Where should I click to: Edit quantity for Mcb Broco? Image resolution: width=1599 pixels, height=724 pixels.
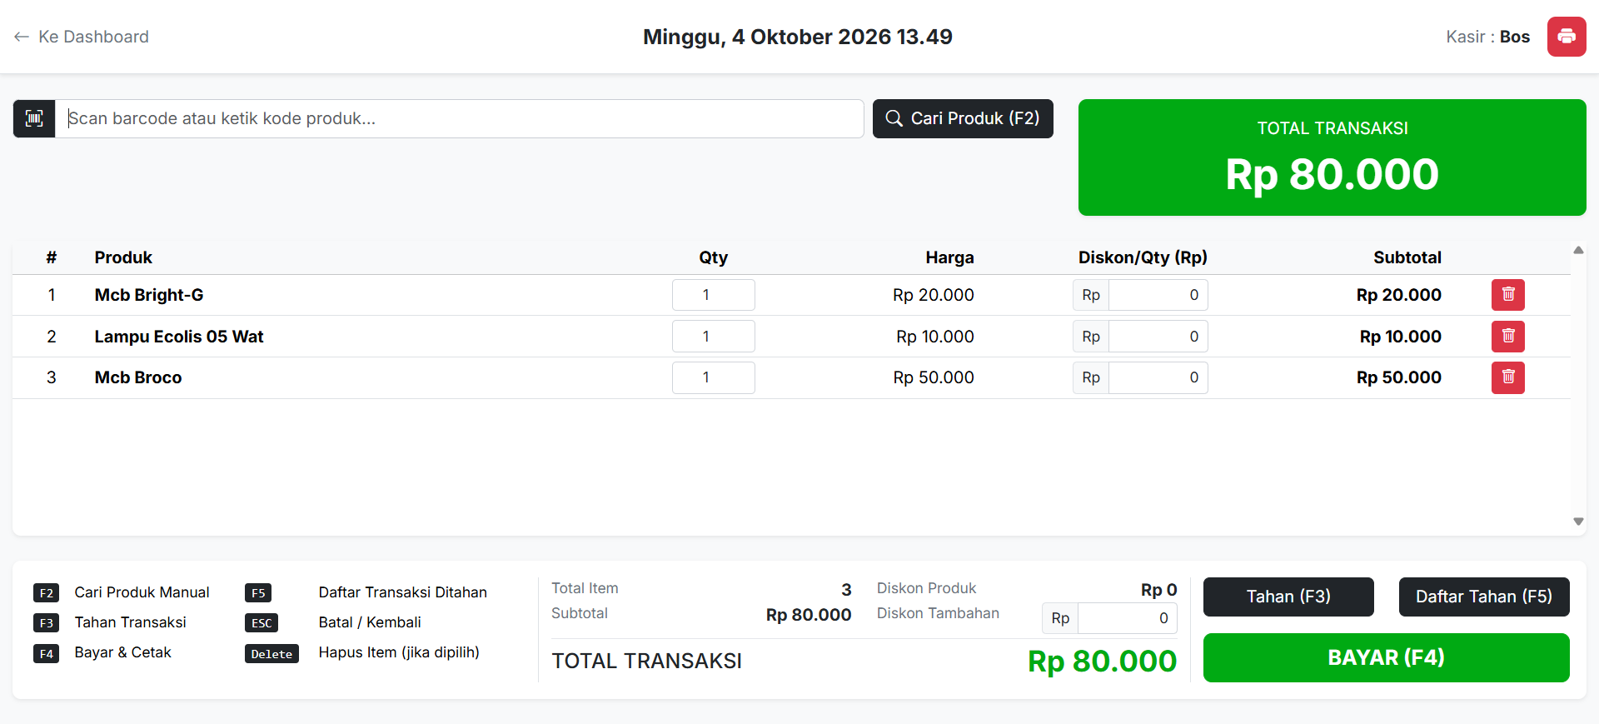tap(713, 377)
